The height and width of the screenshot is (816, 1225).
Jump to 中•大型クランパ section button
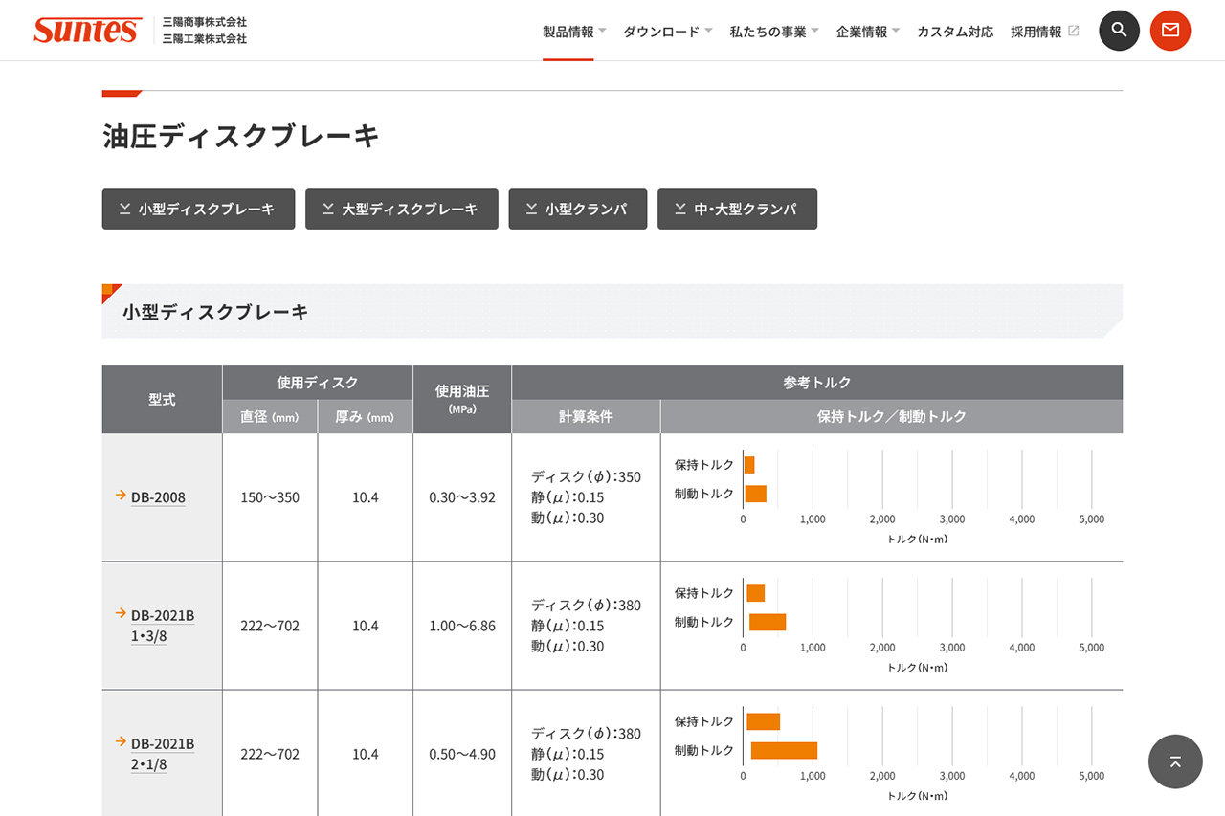tap(737, 209)
